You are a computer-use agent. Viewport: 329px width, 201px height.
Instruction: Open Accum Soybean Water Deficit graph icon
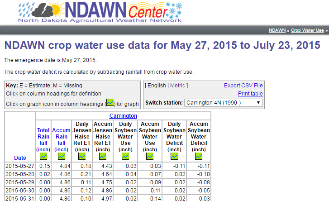click(199, 156)
